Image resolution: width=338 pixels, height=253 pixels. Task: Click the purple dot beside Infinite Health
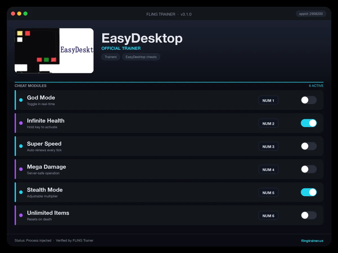pyautogui.click(x=21, y=123)
